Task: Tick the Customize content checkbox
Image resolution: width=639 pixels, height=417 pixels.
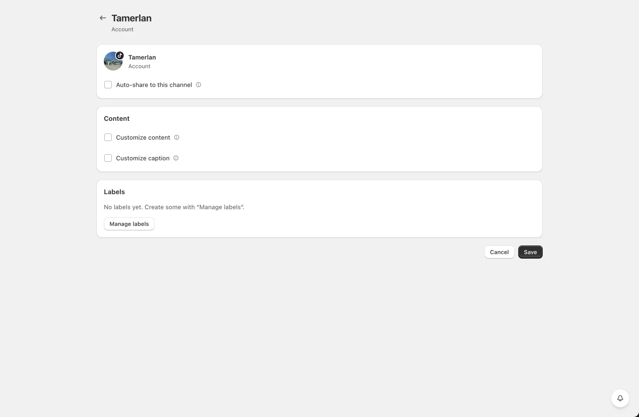Action: tap(108, 137)
